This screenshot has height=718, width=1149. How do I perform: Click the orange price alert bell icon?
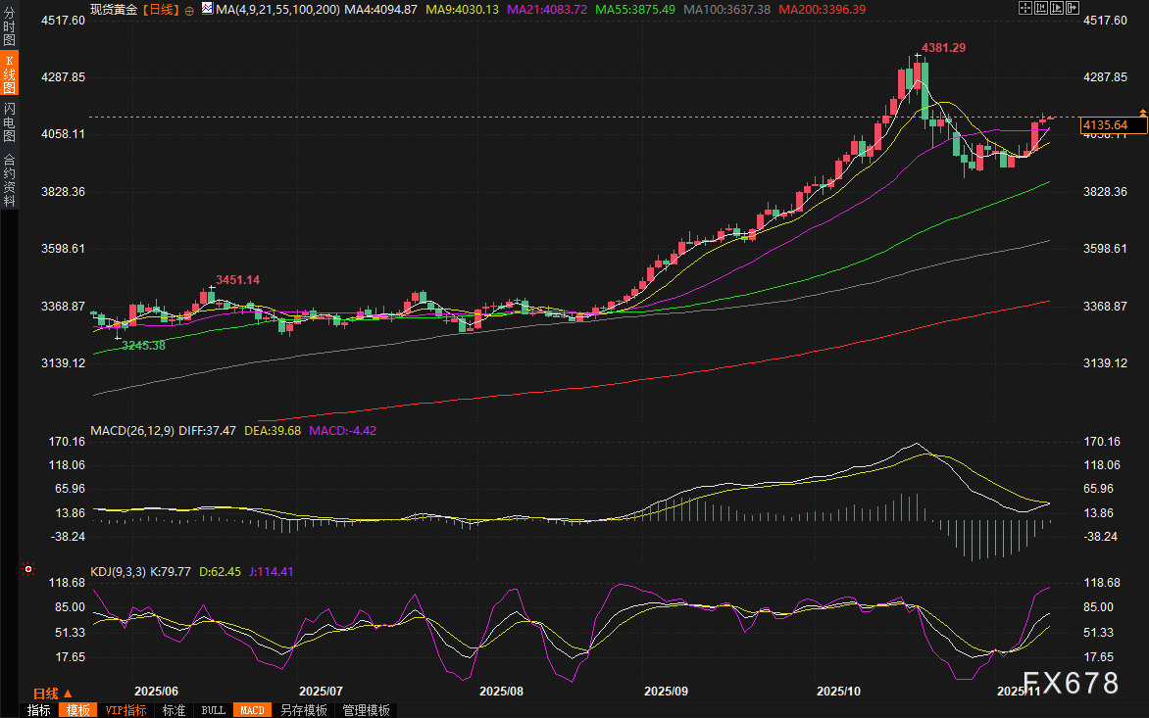[x=1142, y=114]
